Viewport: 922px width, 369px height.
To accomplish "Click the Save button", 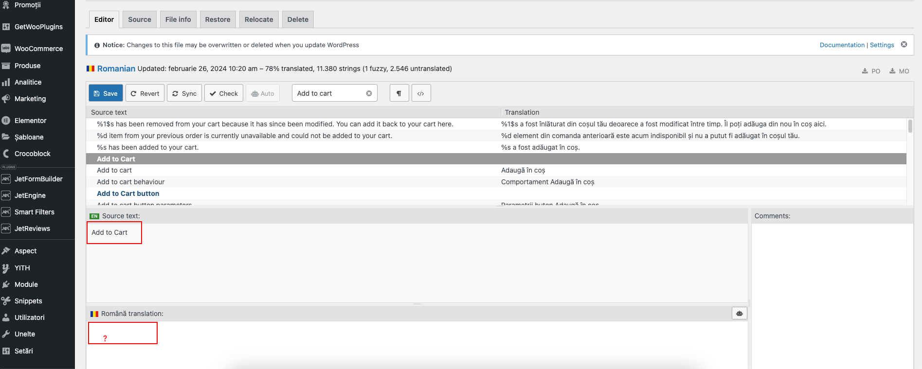I will [x=106, y=93].
